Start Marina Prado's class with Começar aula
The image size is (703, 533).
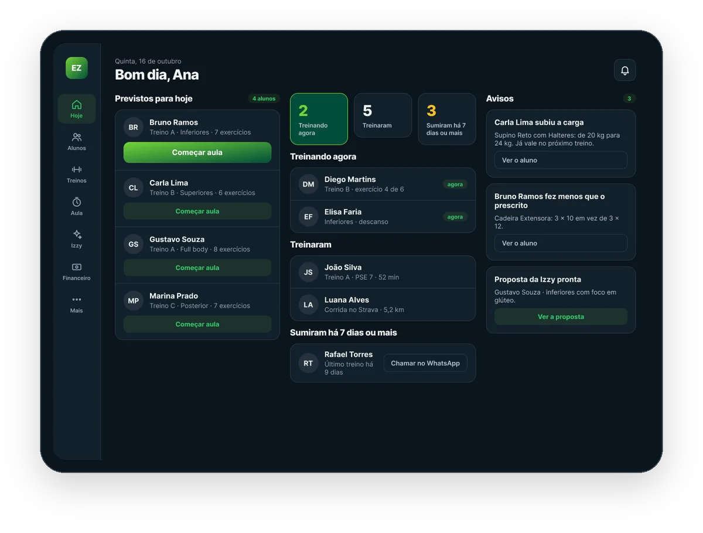coord(197,324)
